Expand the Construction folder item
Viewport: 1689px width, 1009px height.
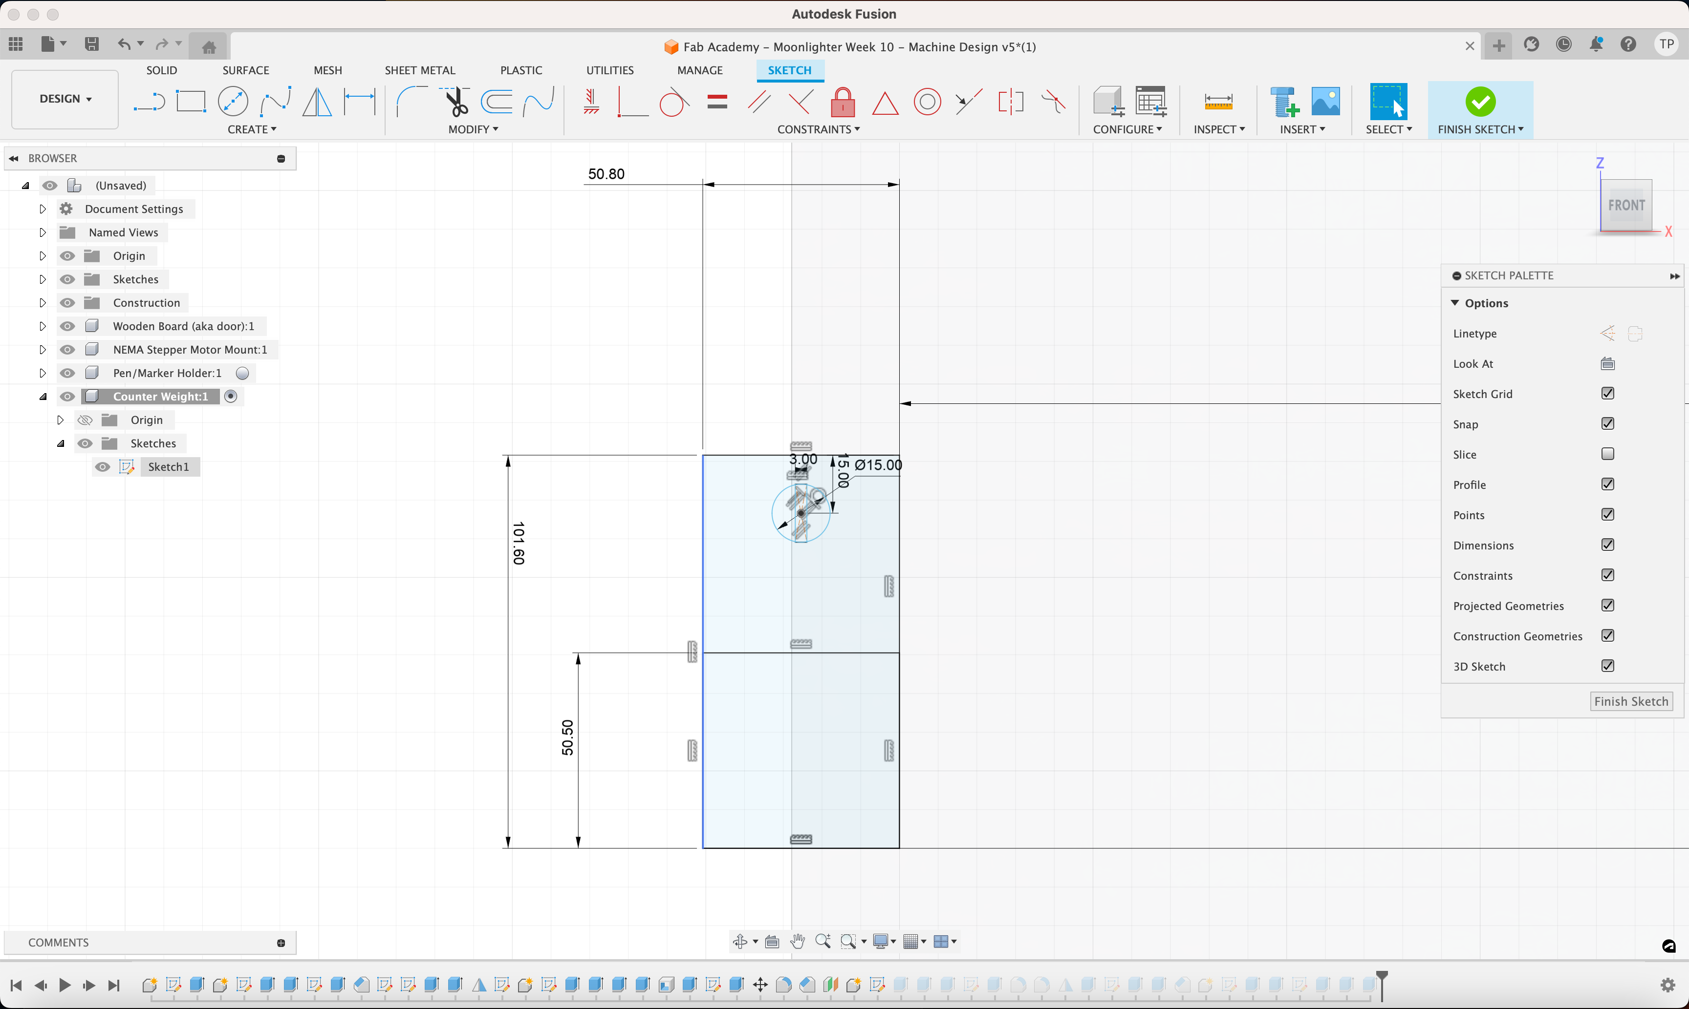[x=42, y=301]
